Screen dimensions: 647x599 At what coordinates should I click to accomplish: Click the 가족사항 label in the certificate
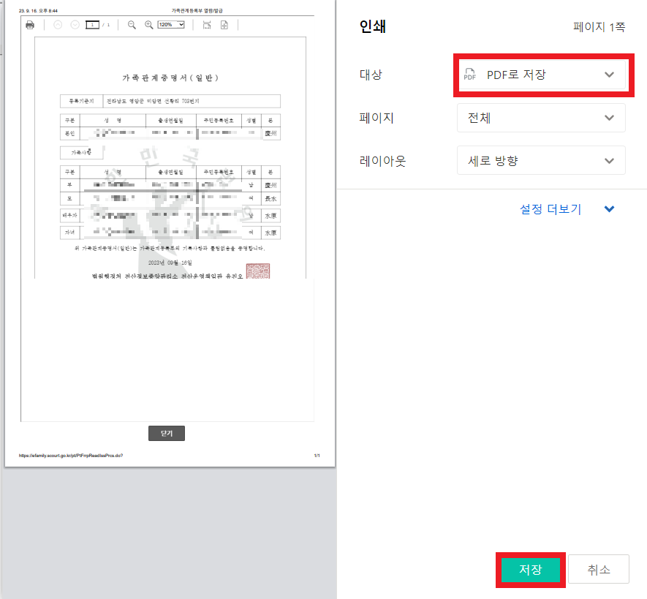(x=81, y=152)
